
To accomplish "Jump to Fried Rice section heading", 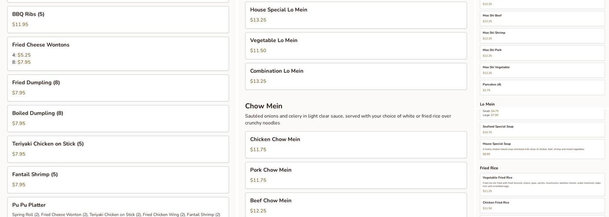I will [x=489, y=168].
